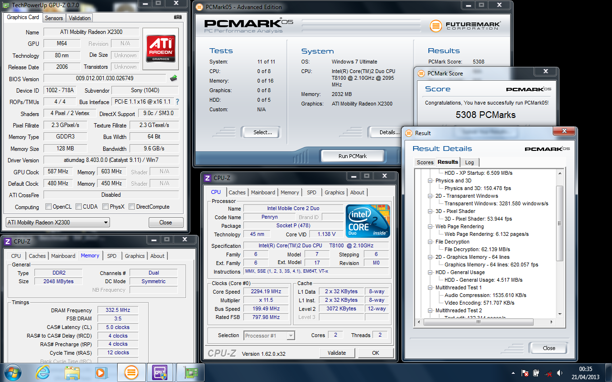
Task: Click the CPU-Z Validate button
Action: [x=337, y=353]
